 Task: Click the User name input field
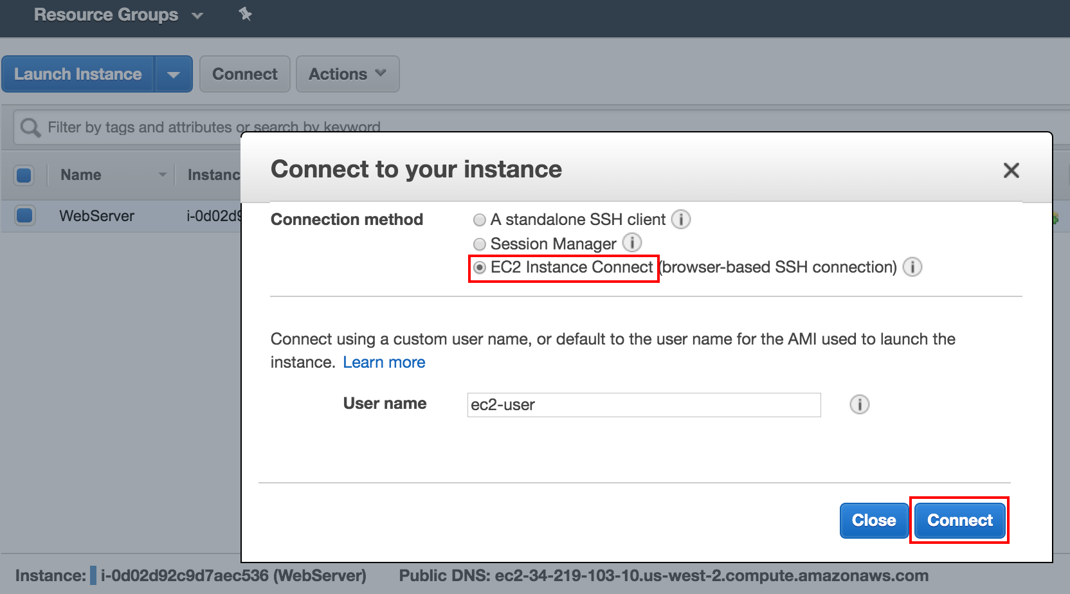point(643,405)
